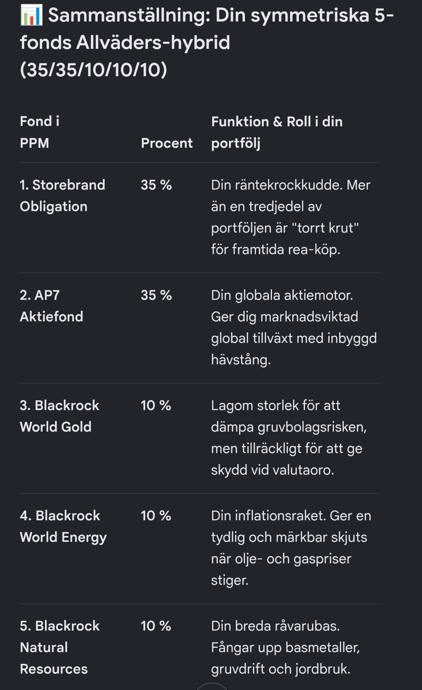Select the Blackrock World Energy fund name

63,526
